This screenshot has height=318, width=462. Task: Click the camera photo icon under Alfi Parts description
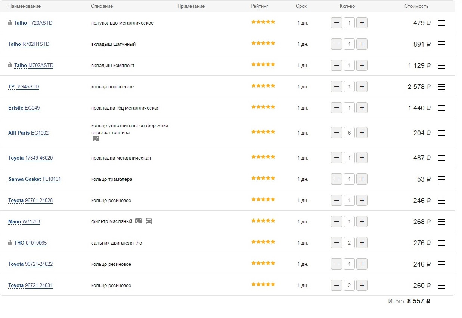[96, 139]
